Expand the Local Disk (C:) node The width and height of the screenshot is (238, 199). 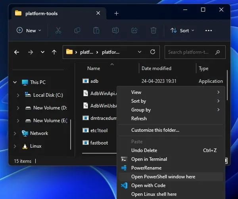click(x=18, y=95)
